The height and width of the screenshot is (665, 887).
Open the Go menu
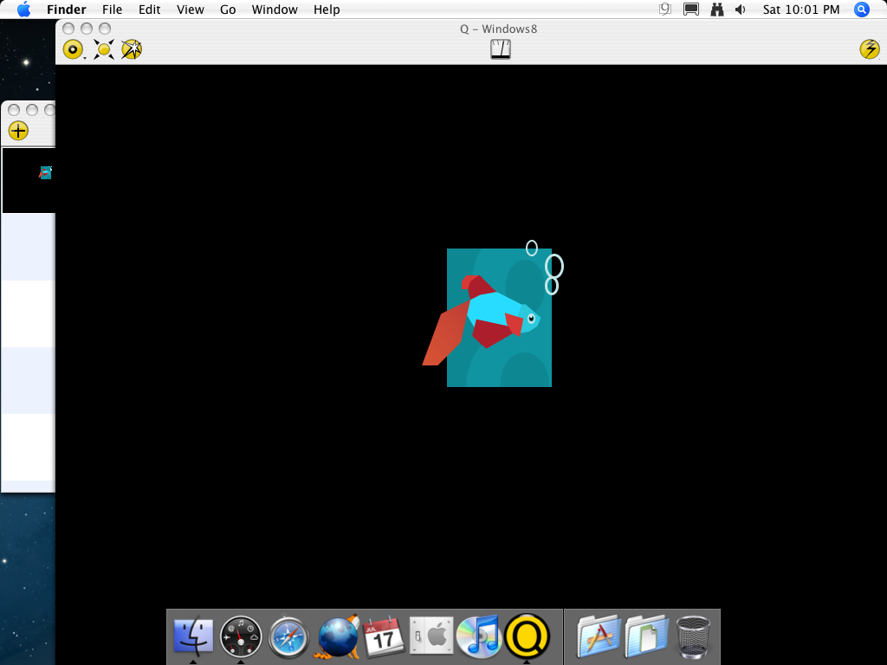click(x=228, y=10)
